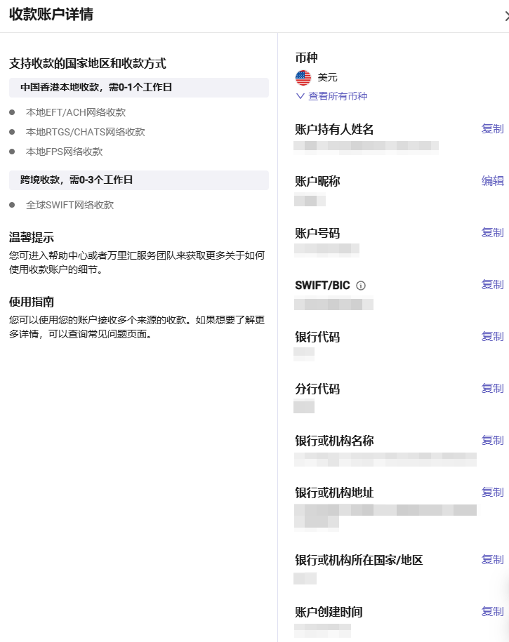Copy the 账户创建时间 creation time
This screenshot has width=509, height=642.
click(x=492, y=612)
